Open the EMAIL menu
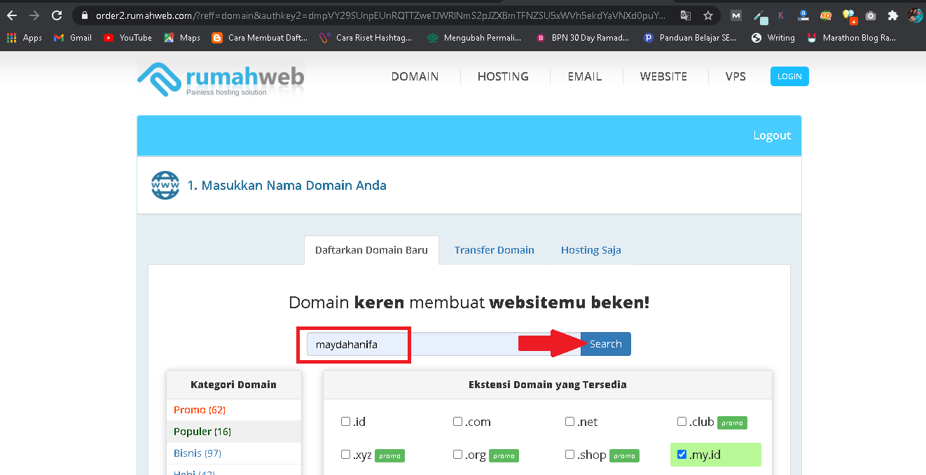 [585, 76]
